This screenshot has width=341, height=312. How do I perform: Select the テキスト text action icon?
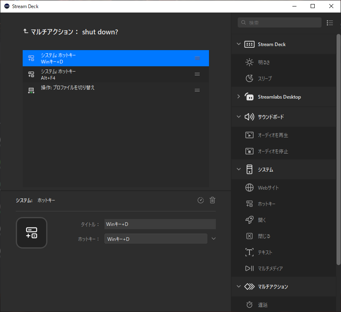point(249,253)
